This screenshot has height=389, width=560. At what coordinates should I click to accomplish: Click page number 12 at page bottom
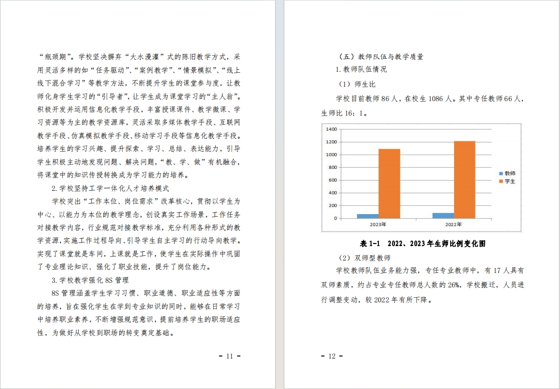pos(332,356)
